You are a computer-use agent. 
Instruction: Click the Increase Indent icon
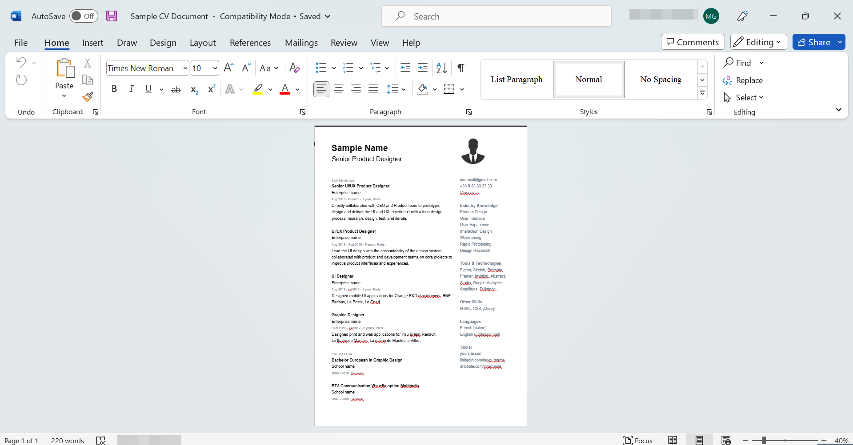(423, 68)
